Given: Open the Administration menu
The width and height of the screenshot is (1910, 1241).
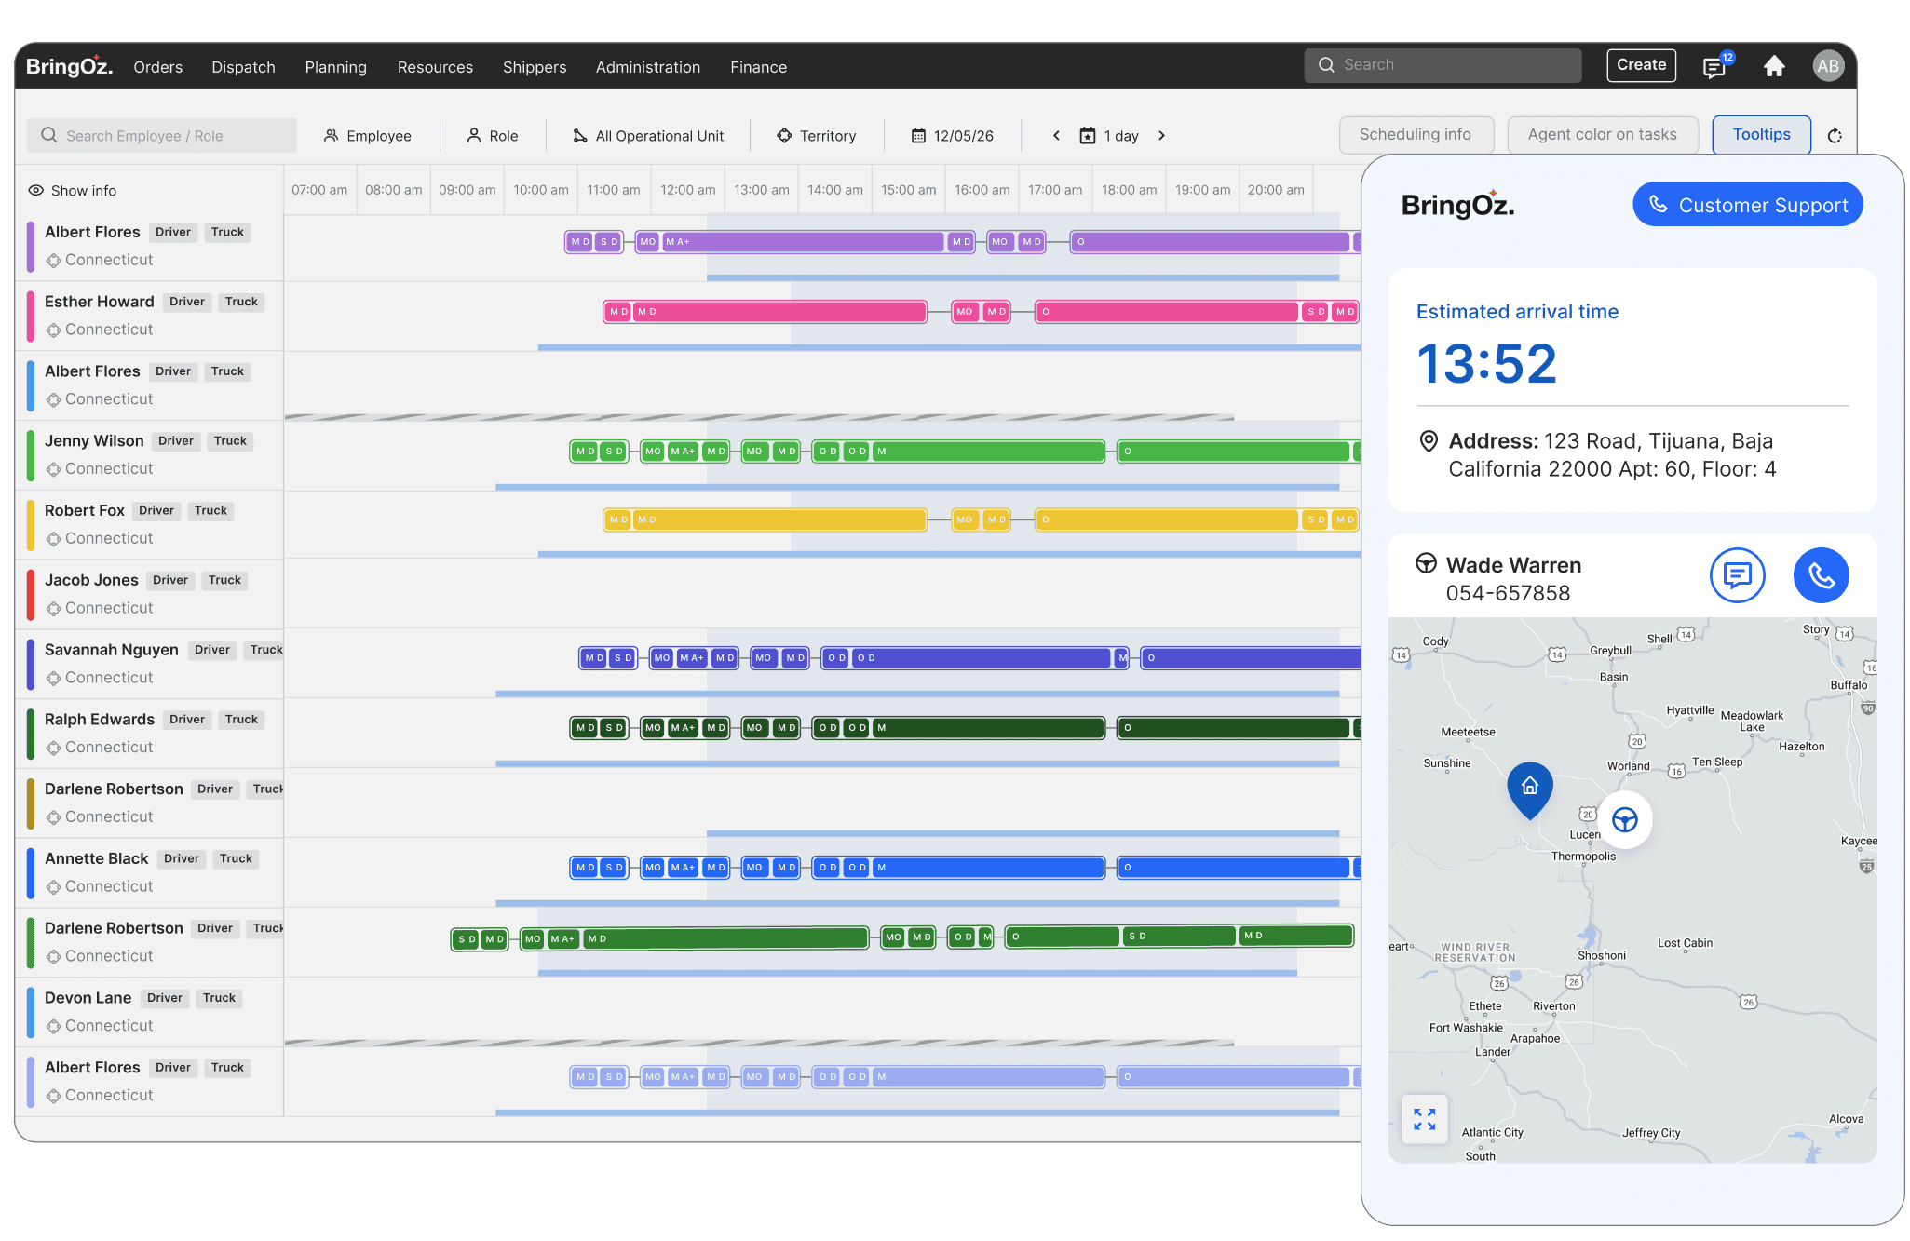Looking at the screenshot, I should coord(648,67).
